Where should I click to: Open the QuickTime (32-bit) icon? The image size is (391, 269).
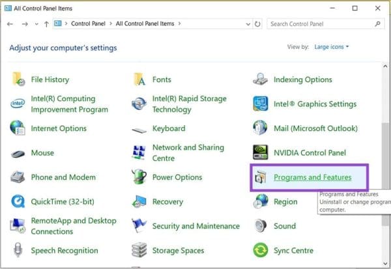18,201
